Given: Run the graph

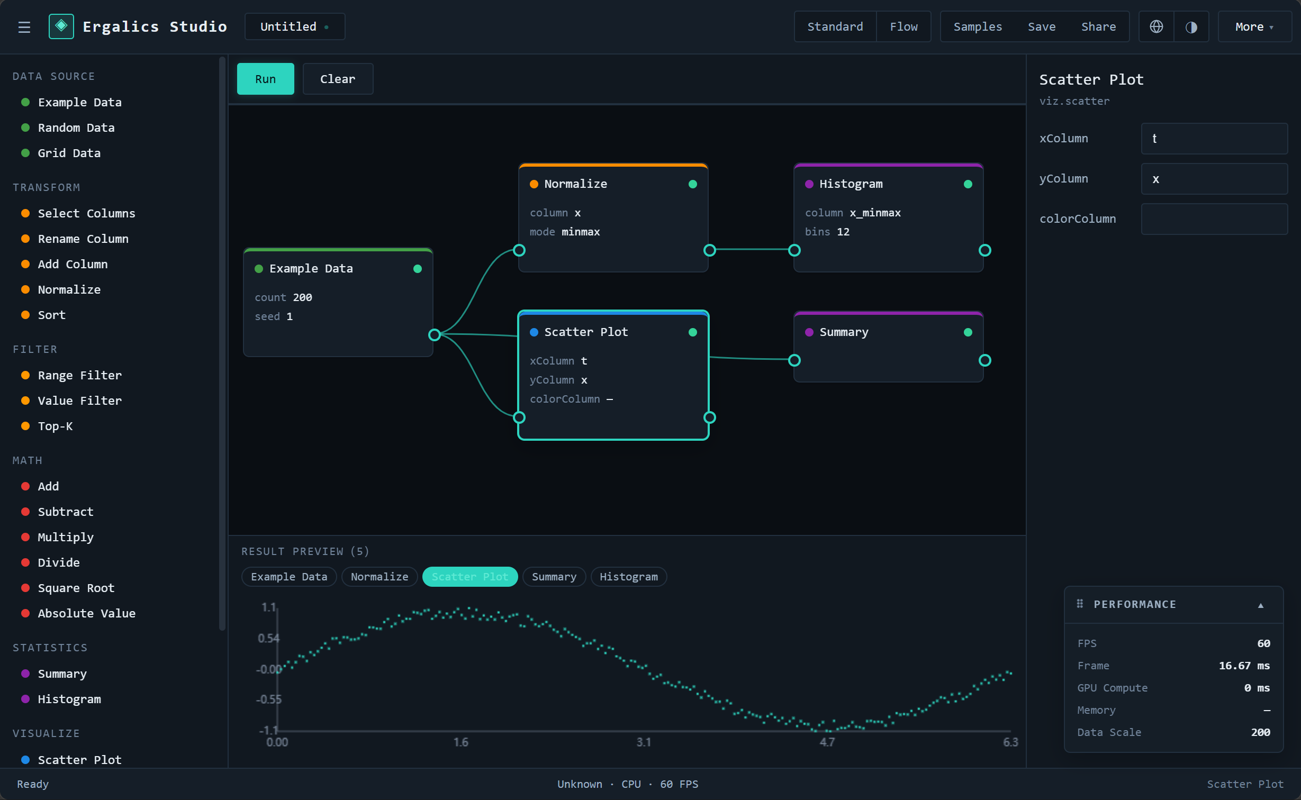Looking at the screenshot, I should [x=265, y=79].
